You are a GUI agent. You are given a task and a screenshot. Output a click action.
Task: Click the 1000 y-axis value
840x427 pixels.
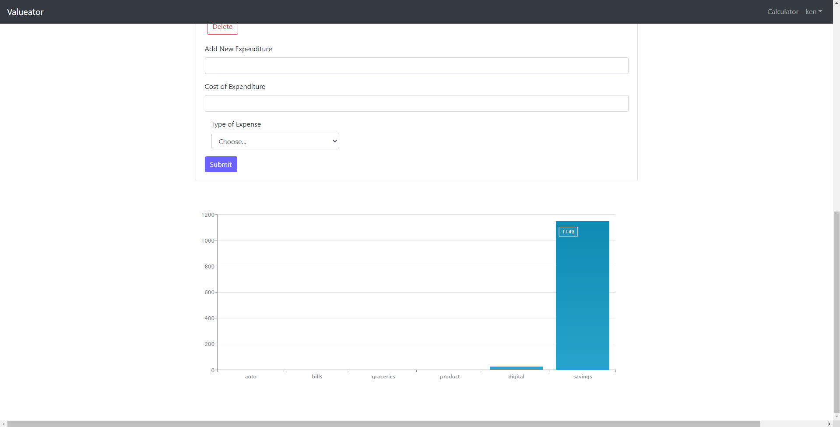point(208,240)
